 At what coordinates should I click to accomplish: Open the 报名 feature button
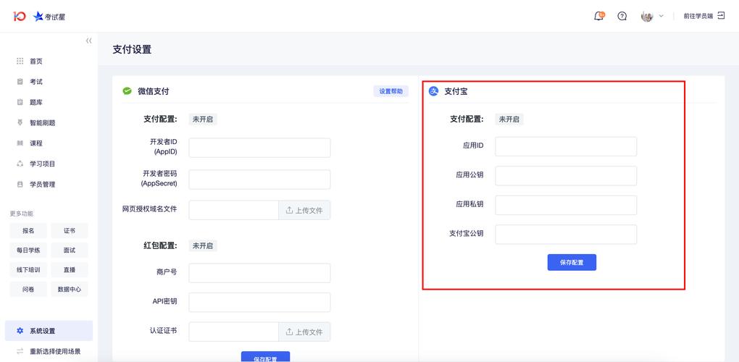pos(28,231)
